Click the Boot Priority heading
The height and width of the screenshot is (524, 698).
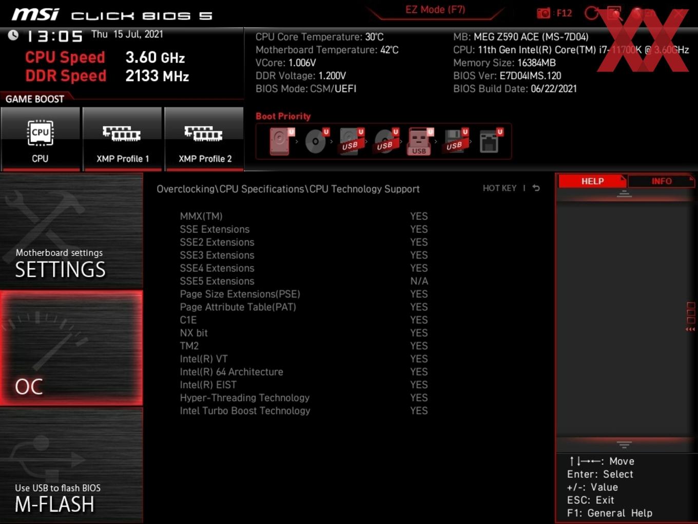coord(283,116)
